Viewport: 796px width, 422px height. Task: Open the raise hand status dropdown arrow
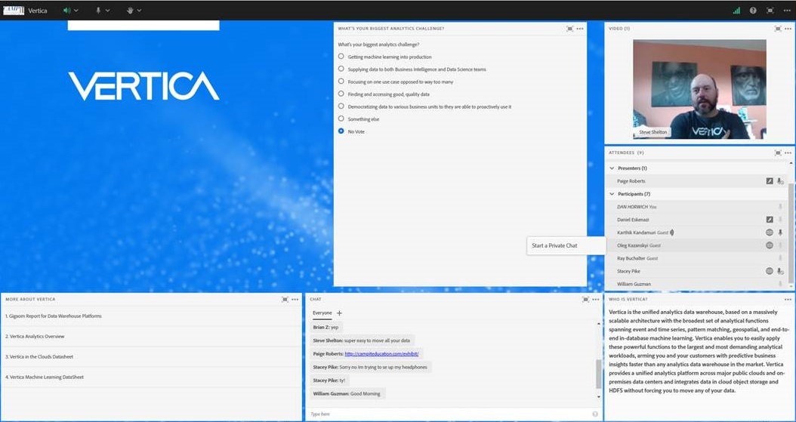(139, 10)
